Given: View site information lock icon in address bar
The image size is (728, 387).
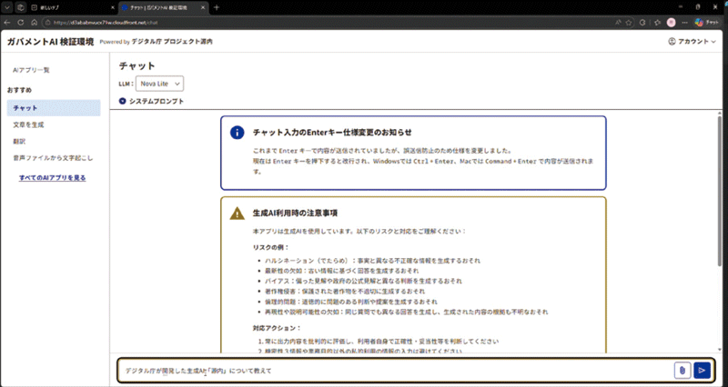Looking at the screenshot, I should point(47,22).
